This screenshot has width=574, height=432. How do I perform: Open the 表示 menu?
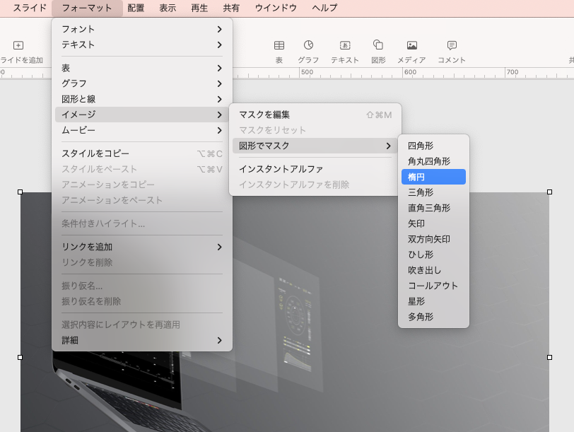click(x=168, y=8)
